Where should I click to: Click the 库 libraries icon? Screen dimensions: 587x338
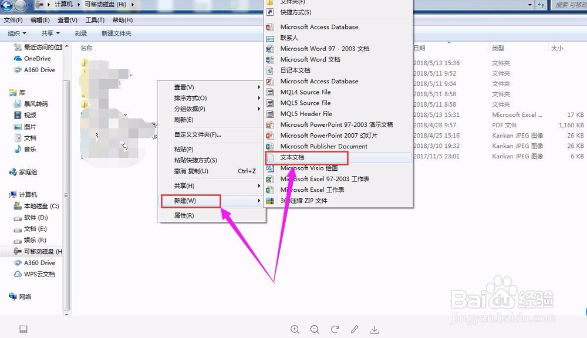[x=13, y=93]
